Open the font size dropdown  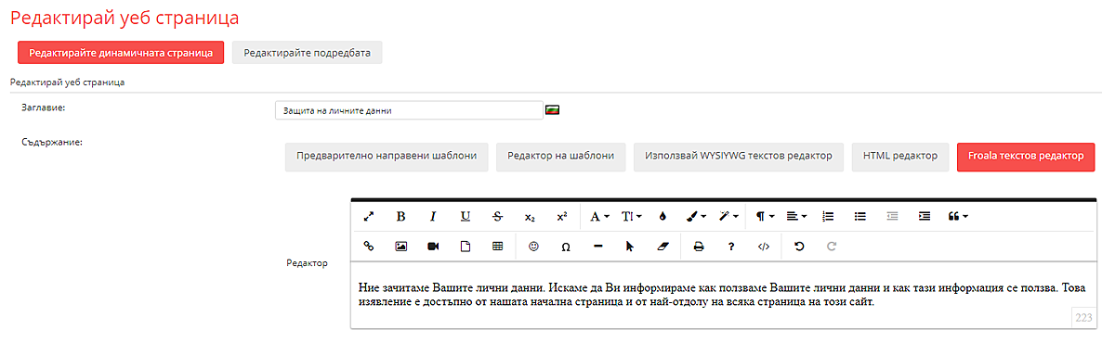tap(631, 217)
